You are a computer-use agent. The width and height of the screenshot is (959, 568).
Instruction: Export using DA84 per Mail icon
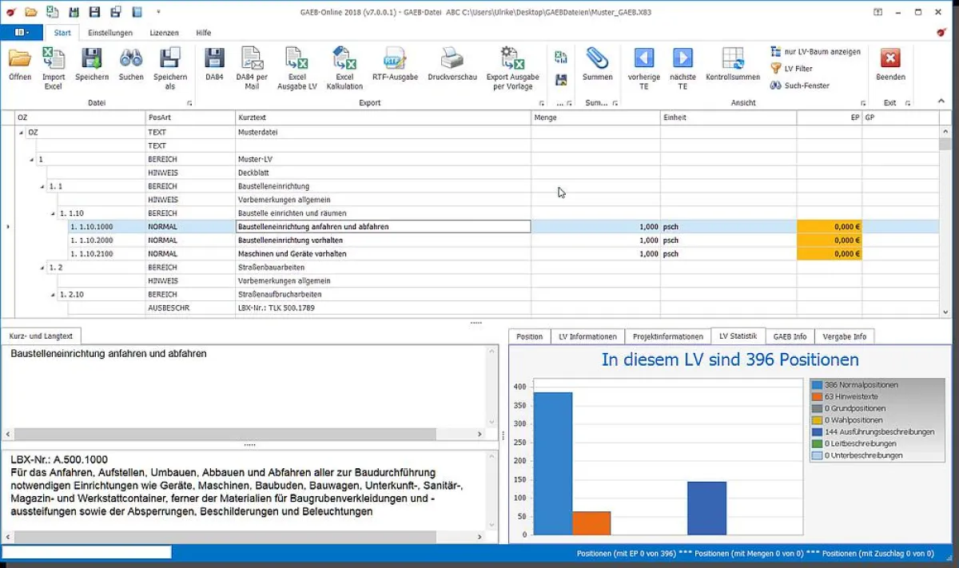point(252,60)
